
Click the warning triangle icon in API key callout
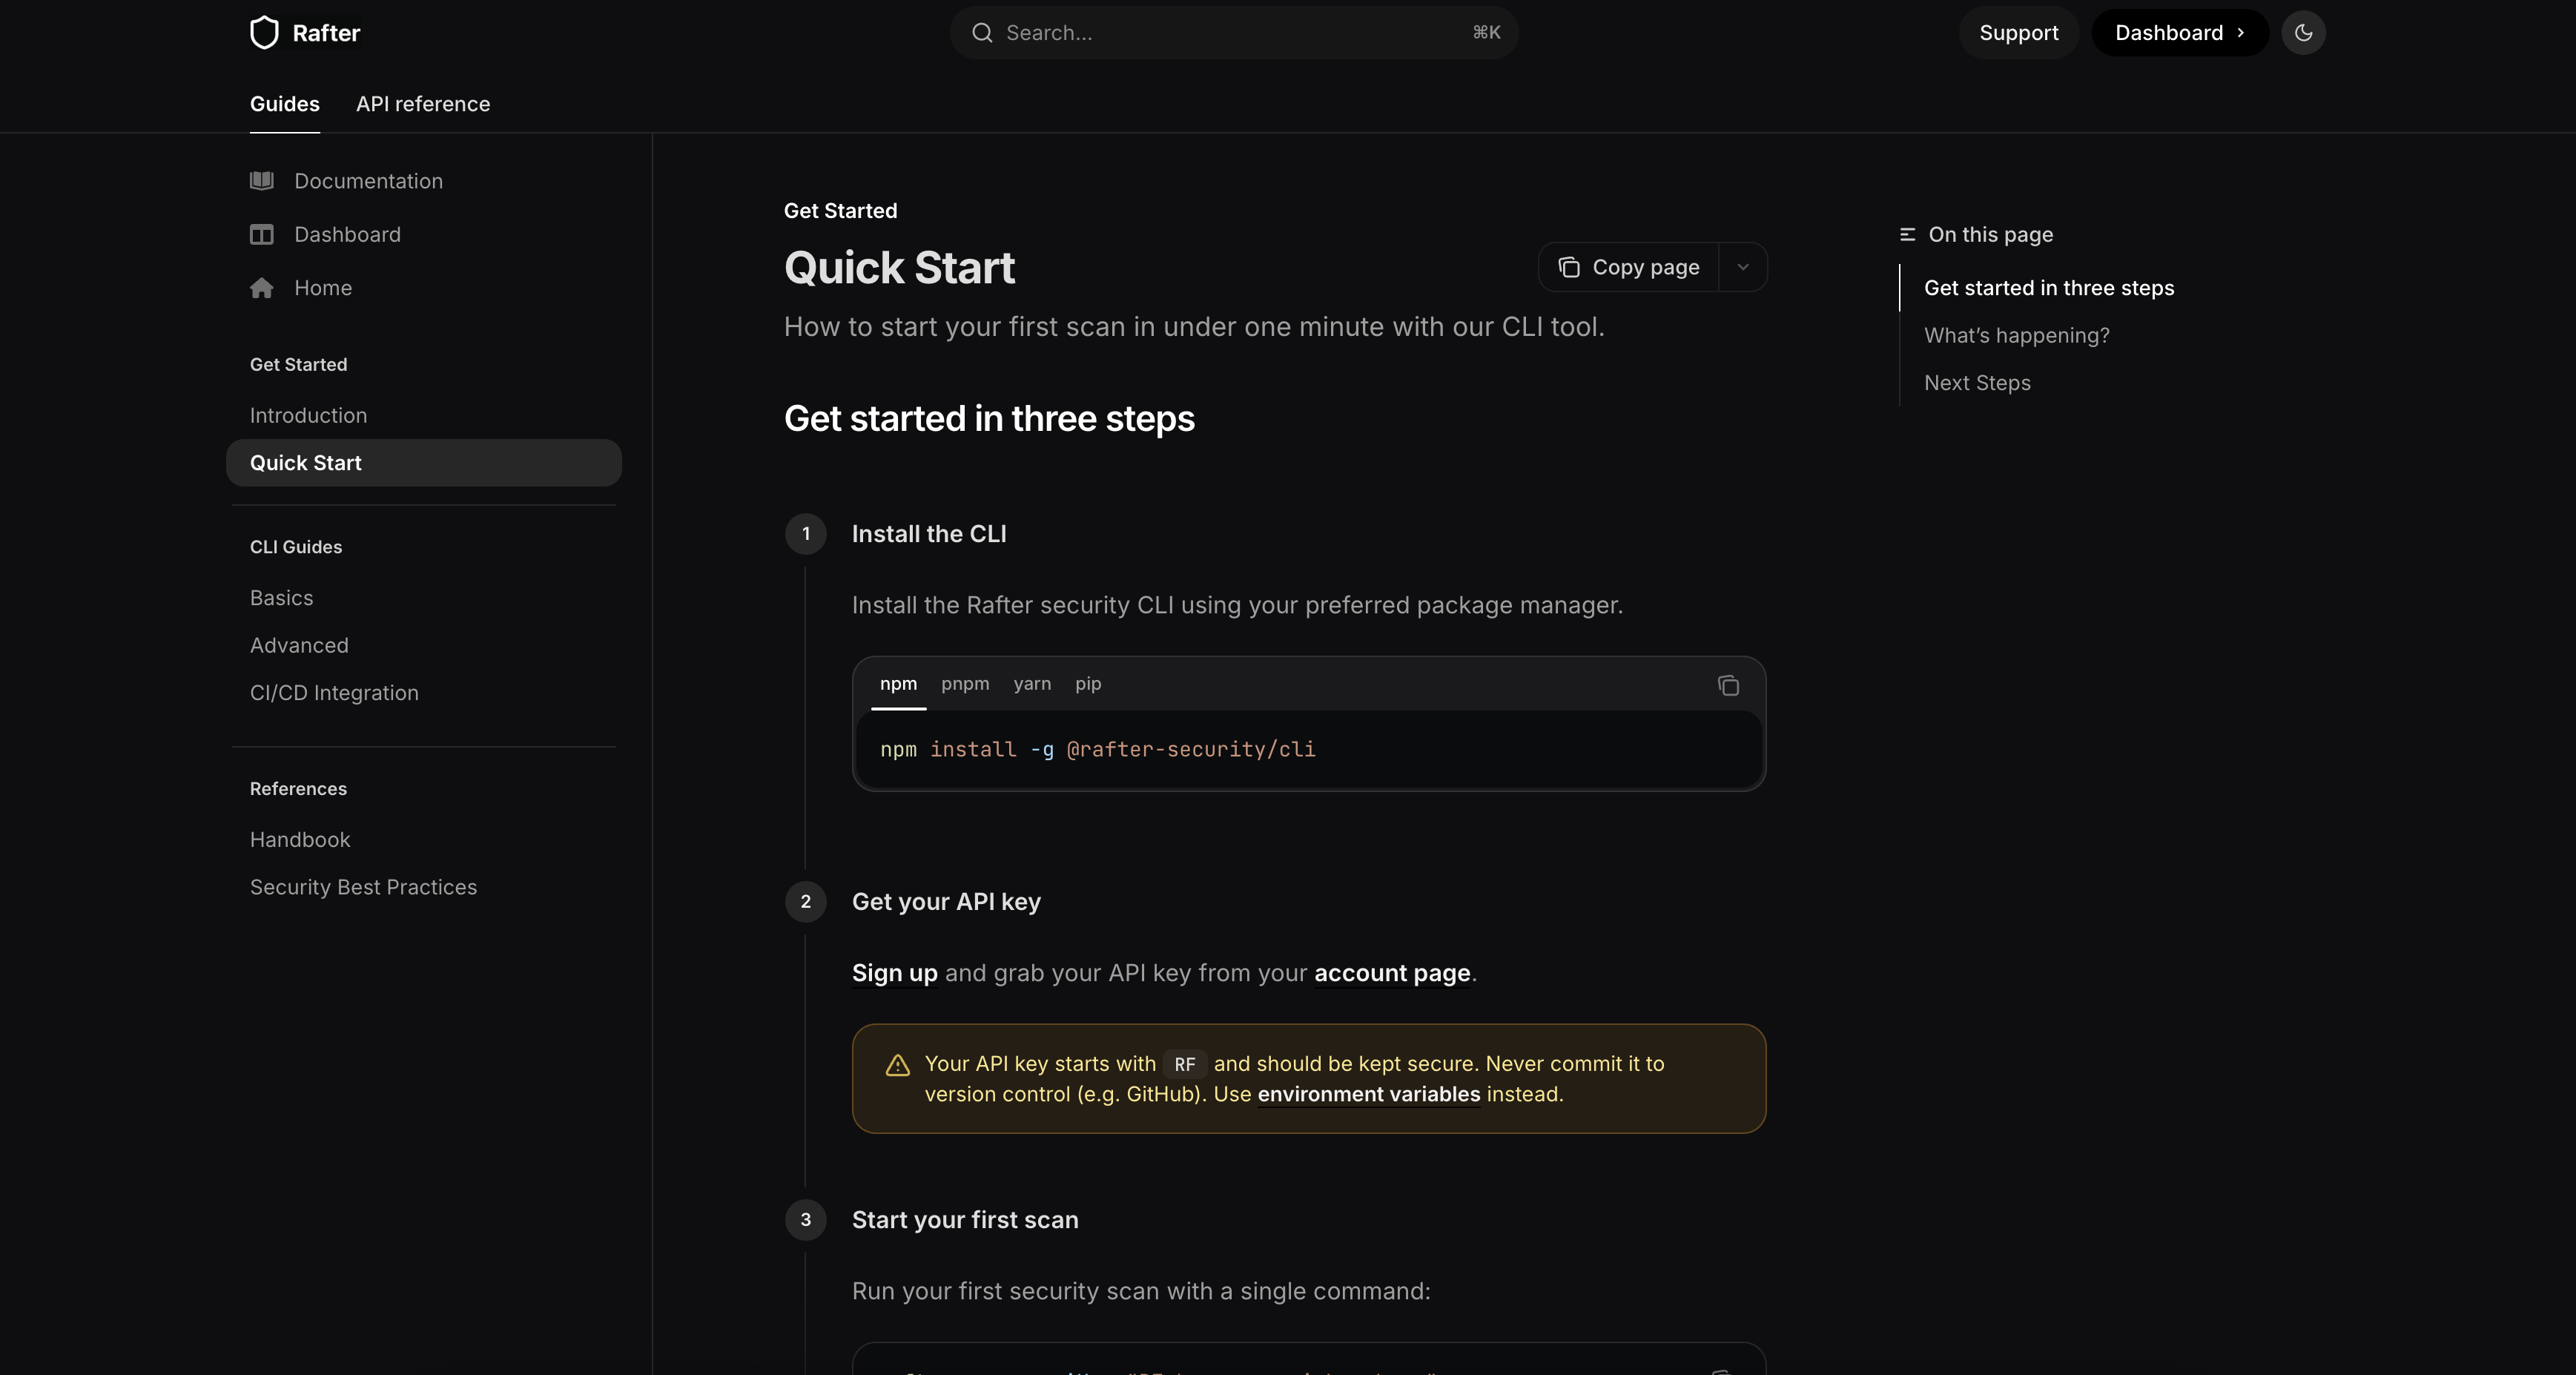pyautogui.click(x=897, y=1065)
